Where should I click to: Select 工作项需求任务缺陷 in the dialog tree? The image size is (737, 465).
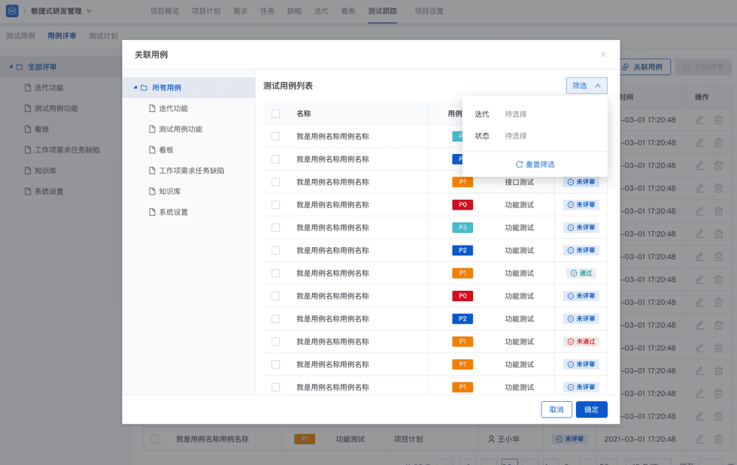(x=191, y=171)
